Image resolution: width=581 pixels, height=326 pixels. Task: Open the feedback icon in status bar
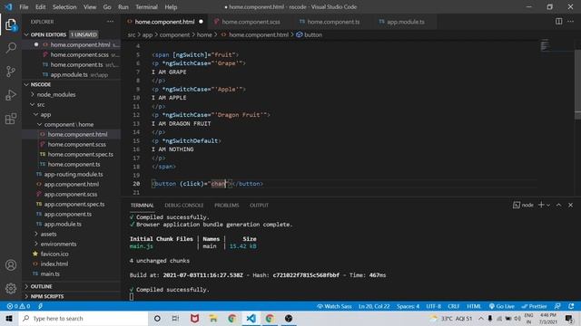pyautogui.click(x=557, y=306)
